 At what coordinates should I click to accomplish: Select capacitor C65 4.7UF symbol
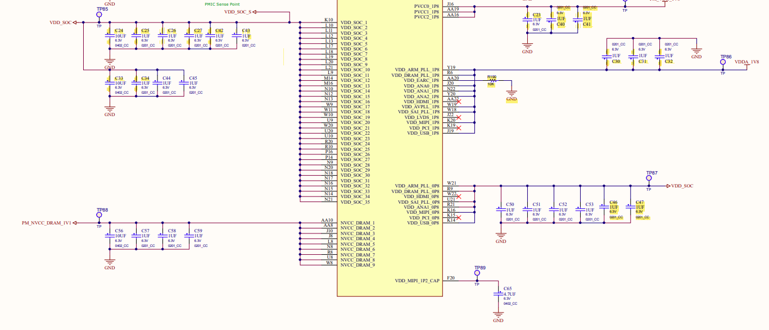498,295
